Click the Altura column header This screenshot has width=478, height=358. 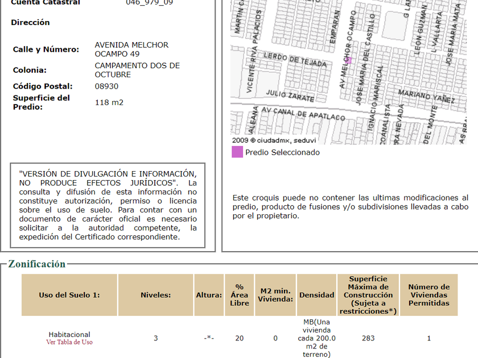click(209, 295)
